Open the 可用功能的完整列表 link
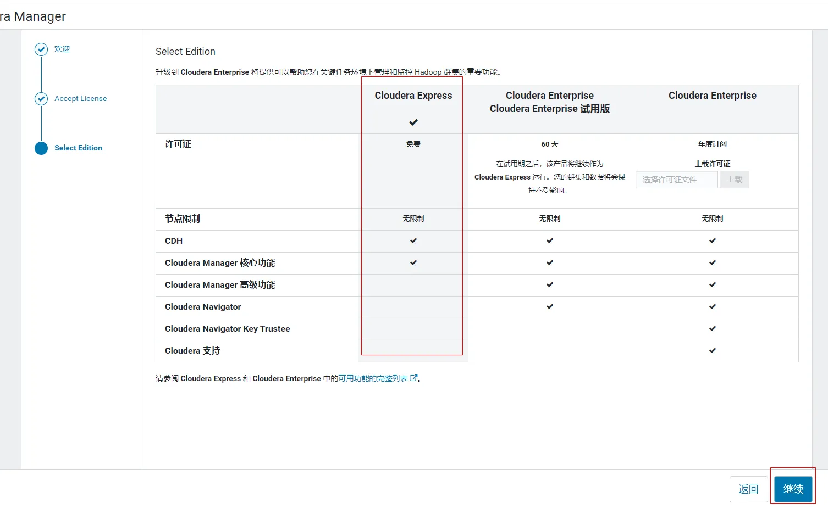The height and width of the screenshot is (509, 828). pyautogui.click(x=373, y=378)
